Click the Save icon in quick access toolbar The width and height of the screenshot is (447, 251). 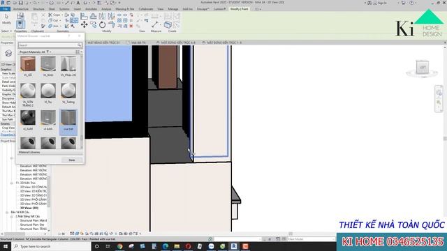tap(20, 3)
